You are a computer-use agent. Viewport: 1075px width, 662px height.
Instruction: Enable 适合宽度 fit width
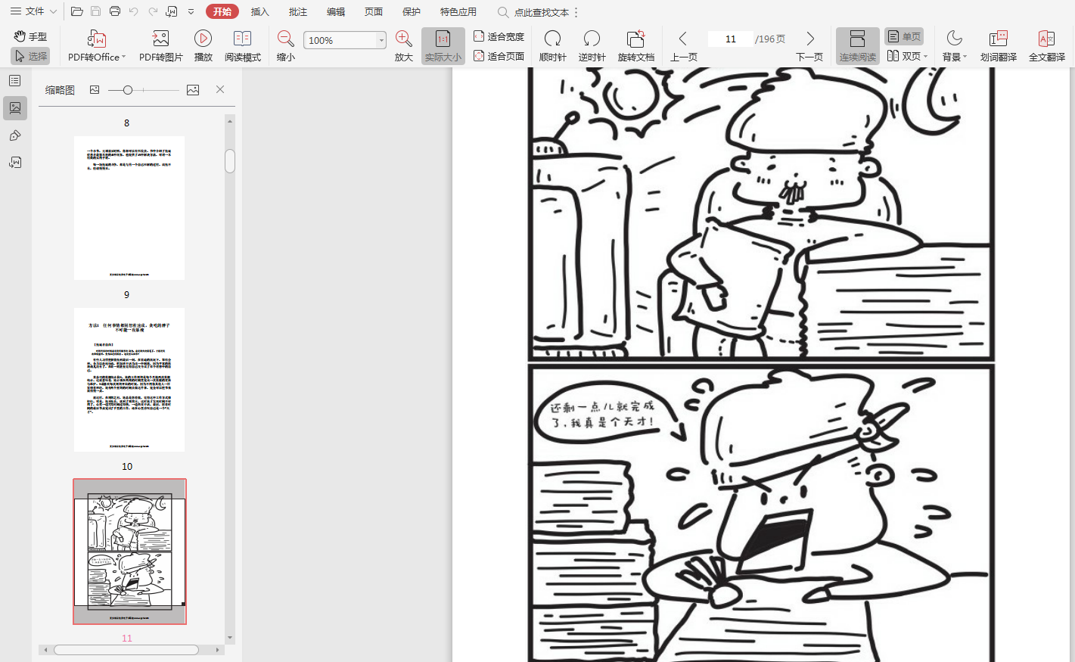pyautogui.click(x=499, y=36)
